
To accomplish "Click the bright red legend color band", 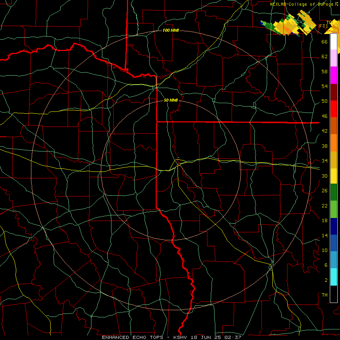I will (334, 109).
